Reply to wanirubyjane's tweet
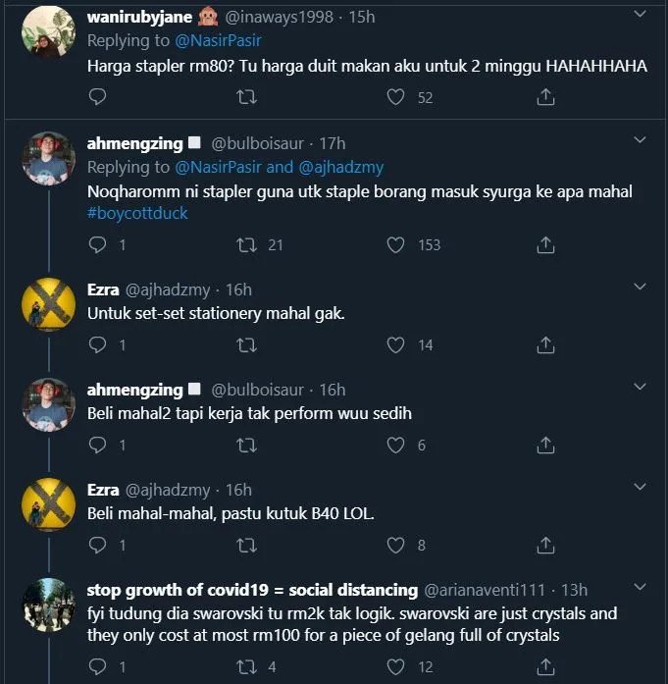This screenshot has height=684, width=668. (x=97, y=97)
